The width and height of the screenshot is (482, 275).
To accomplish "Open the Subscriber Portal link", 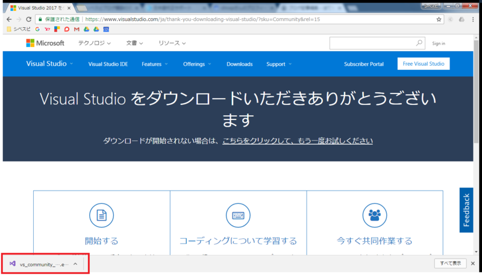I will (364, 64).
